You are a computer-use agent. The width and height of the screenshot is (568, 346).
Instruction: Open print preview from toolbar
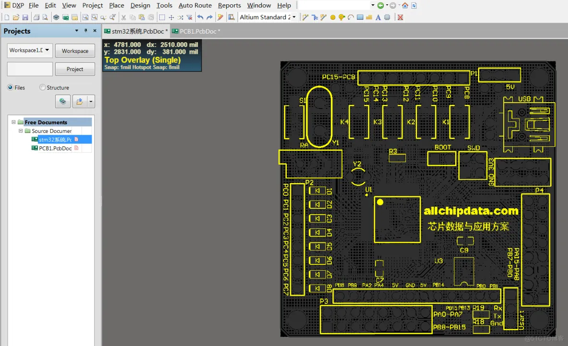tap(45, 17)
